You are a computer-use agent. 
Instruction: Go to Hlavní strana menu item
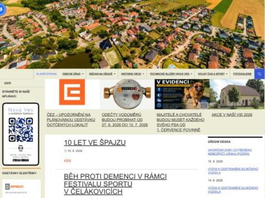click(46, 74)
